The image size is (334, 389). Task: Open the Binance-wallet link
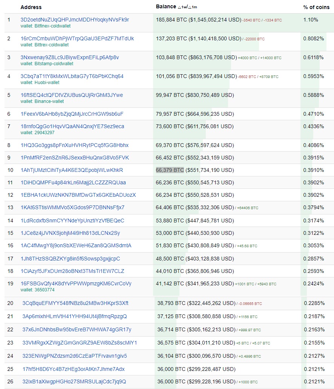tap(42, 101)
